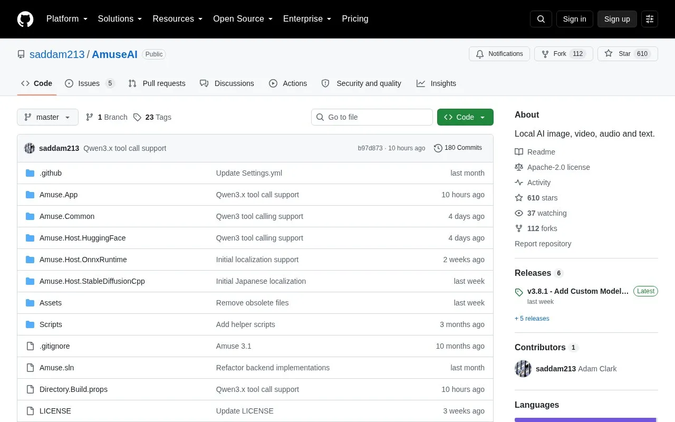Open the Pricing link

tap(355, 19)
